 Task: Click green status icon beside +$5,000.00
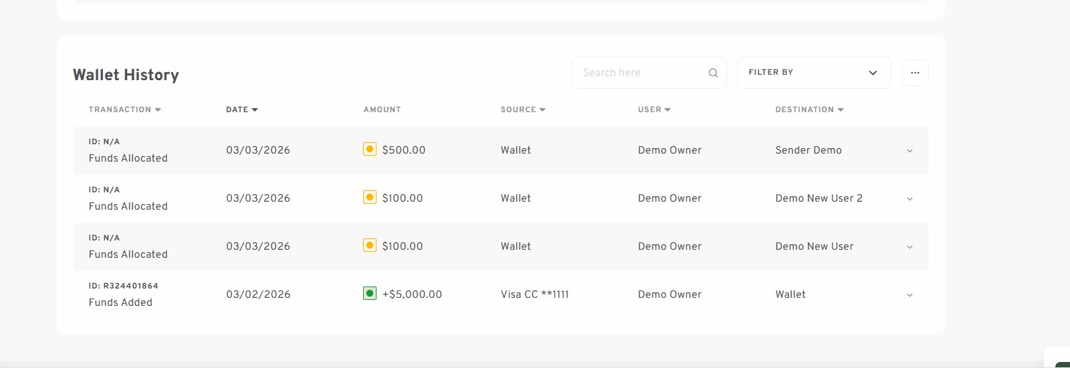pyautogui.click(x=369, y=293)
